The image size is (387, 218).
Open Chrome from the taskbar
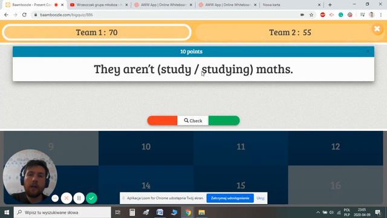coord(188,213)
